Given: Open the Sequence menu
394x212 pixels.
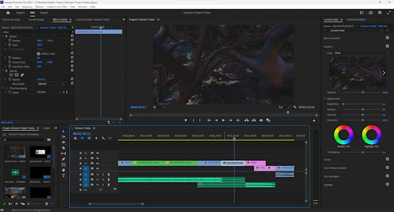Looking at the screenshot, I should 27,7.
